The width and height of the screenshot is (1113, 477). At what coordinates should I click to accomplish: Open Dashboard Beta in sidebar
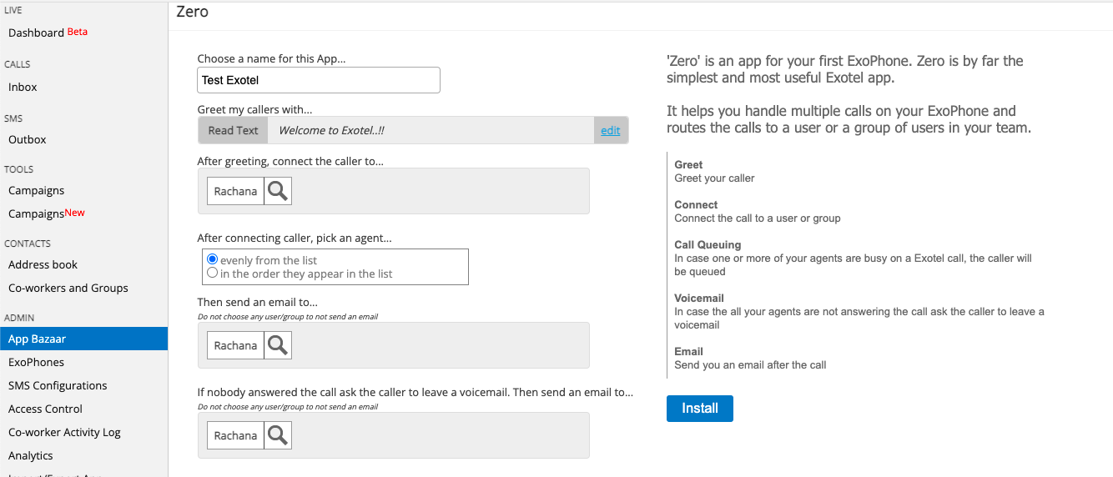[x=48, y=33]
